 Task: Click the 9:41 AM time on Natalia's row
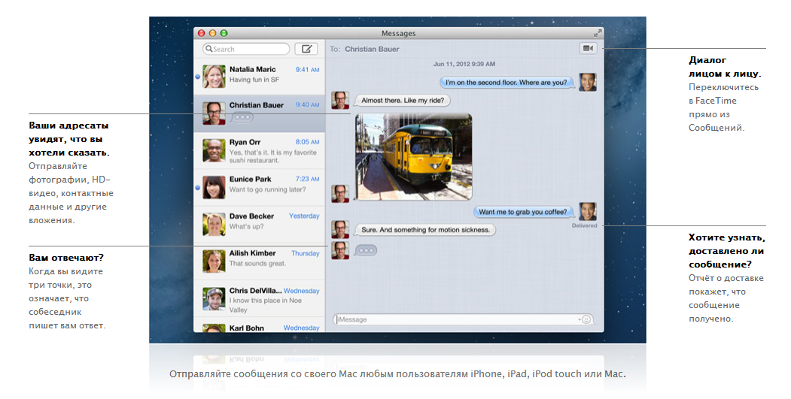click(x=307, y=70)
